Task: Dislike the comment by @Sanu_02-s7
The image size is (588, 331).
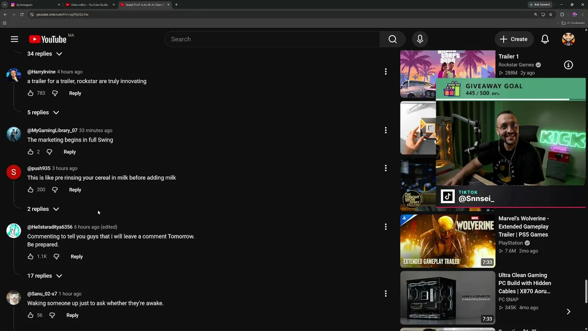Action: [x=52, y=315]
